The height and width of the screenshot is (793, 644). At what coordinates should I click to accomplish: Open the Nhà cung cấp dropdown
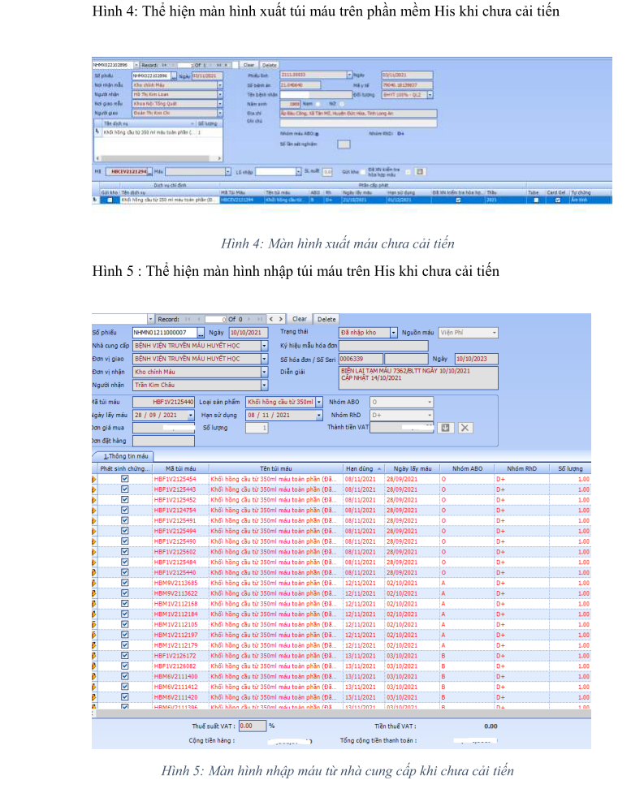click(264, 346)
